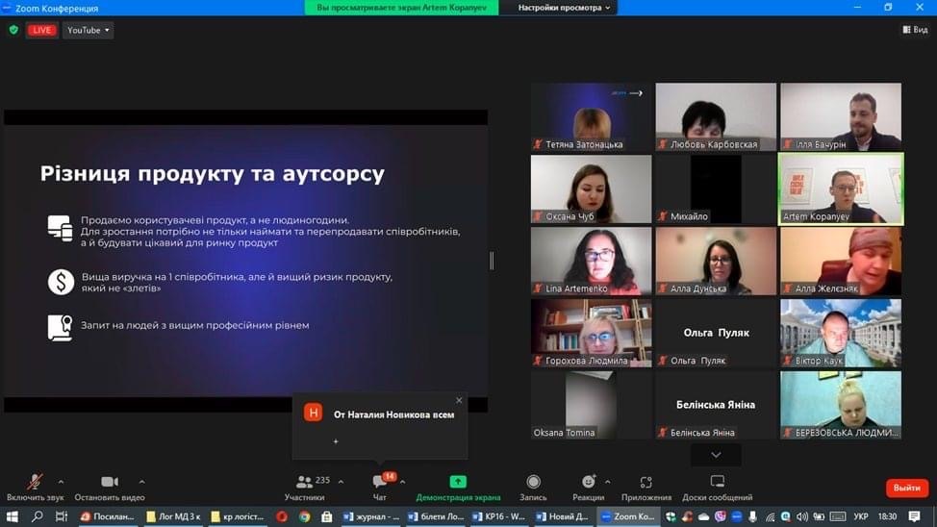Image resolution: width=937 pixels, height=527 pixels.
Task: Click the divider handle between screen and gallery
Action: 492,261
